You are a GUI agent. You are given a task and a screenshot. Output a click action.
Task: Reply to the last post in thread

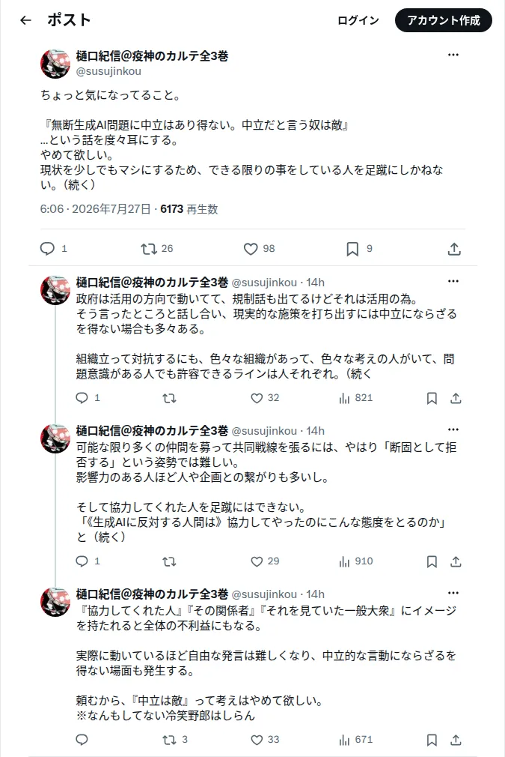(82, 740)
